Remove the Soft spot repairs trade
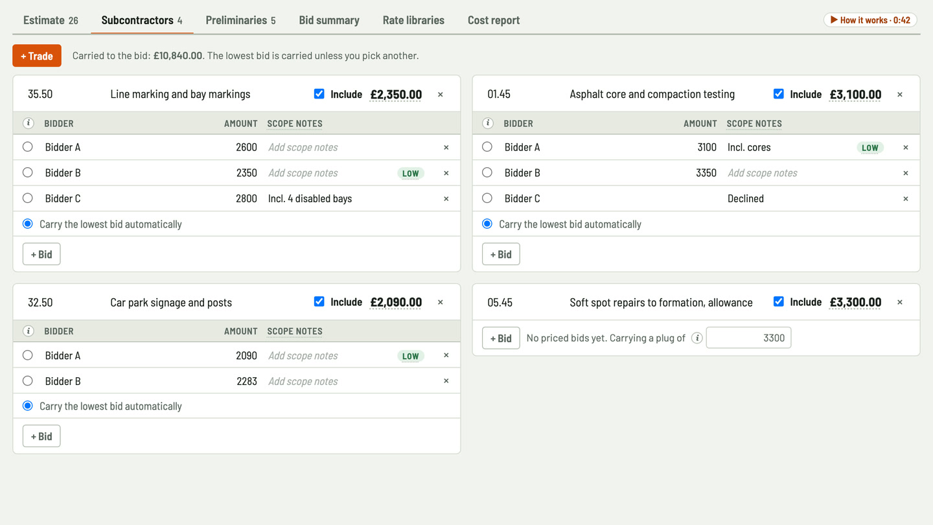Viewport: 933px width, 525px height. point(900,302)
